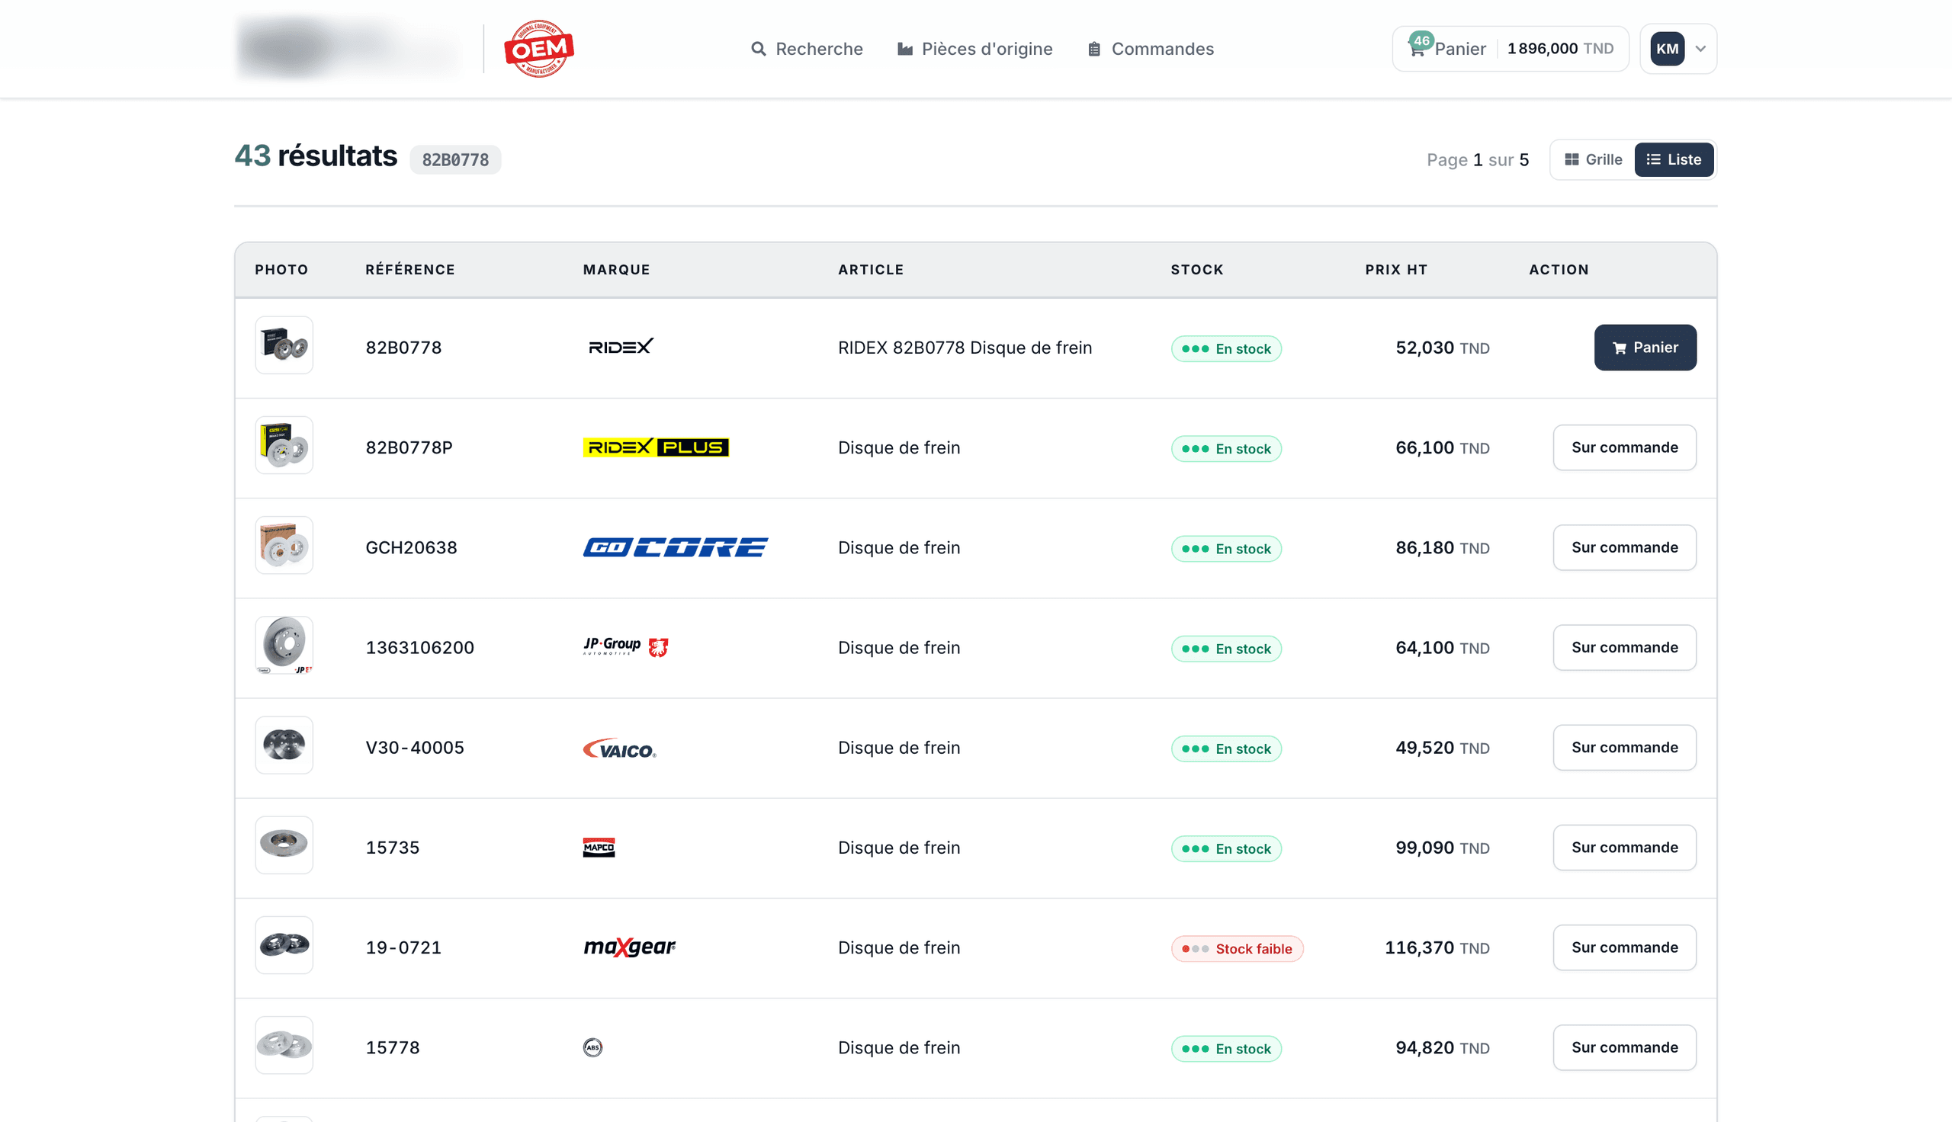Click the VAICO brand logo
The height and width of the screenshot is (1122, 1952).
(620, 749)
